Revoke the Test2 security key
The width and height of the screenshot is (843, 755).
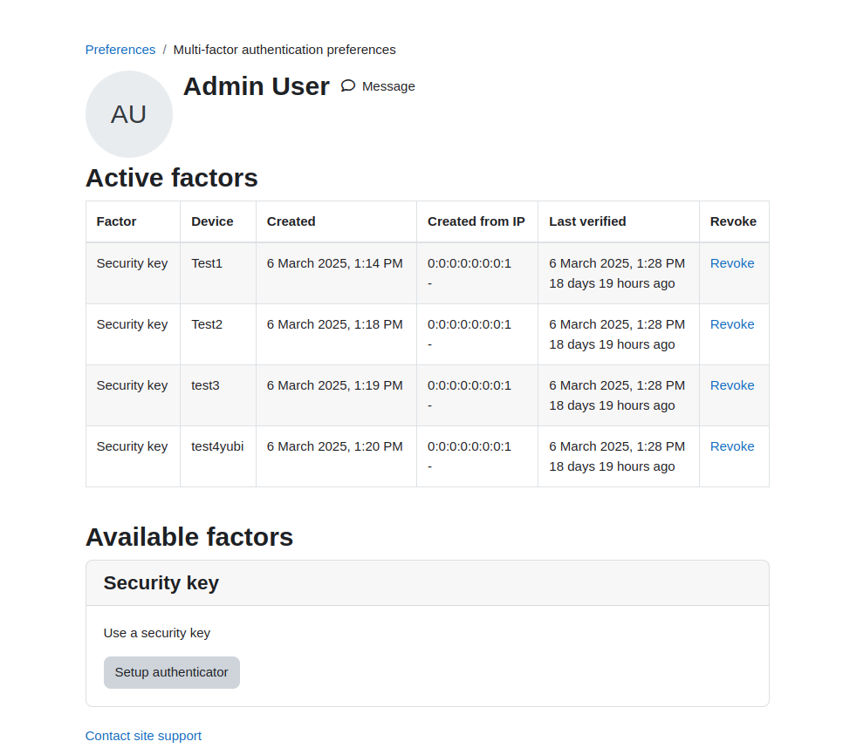[731, 324]
